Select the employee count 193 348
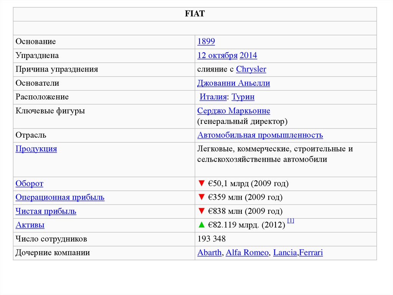 (211, 239)
